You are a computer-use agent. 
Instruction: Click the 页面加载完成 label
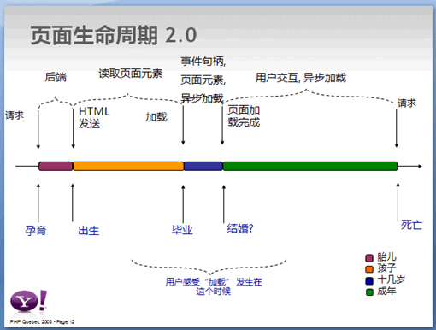(244, 116)
